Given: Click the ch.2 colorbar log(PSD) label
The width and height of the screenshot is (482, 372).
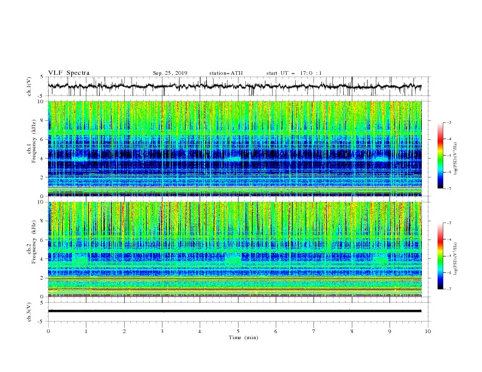Looking at the screenshot, I should (456, 258).
